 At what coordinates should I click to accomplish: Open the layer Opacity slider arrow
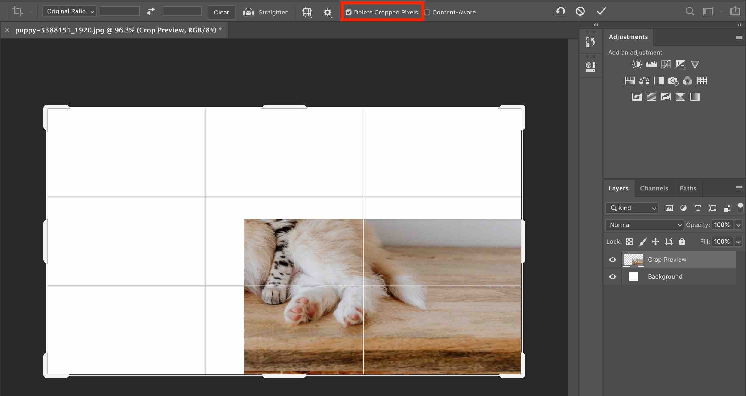(x=738, y=225)
